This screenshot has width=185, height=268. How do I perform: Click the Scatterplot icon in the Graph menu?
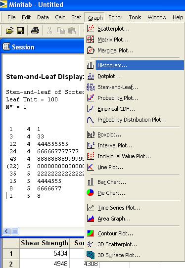pos(91,29)
